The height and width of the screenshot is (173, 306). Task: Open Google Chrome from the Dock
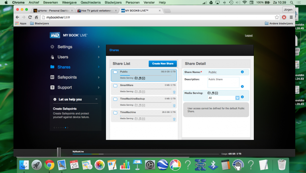click(x=49, y=165)
